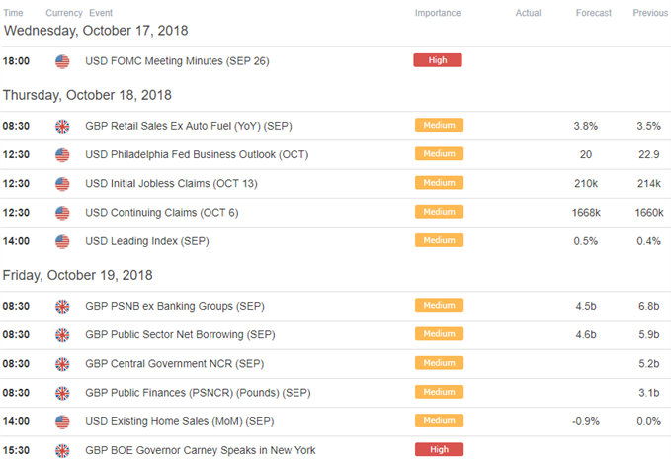Click the -0.9% forecast for Existing Home Sales

(586, 421)
